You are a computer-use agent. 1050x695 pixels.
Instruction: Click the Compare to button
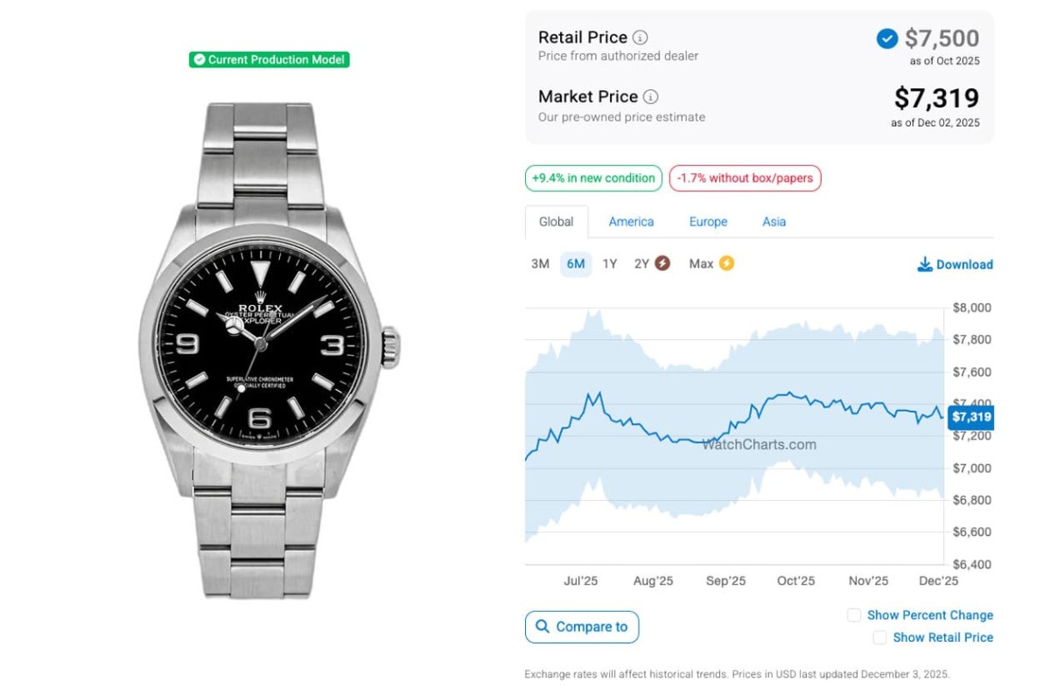[582, 627]
